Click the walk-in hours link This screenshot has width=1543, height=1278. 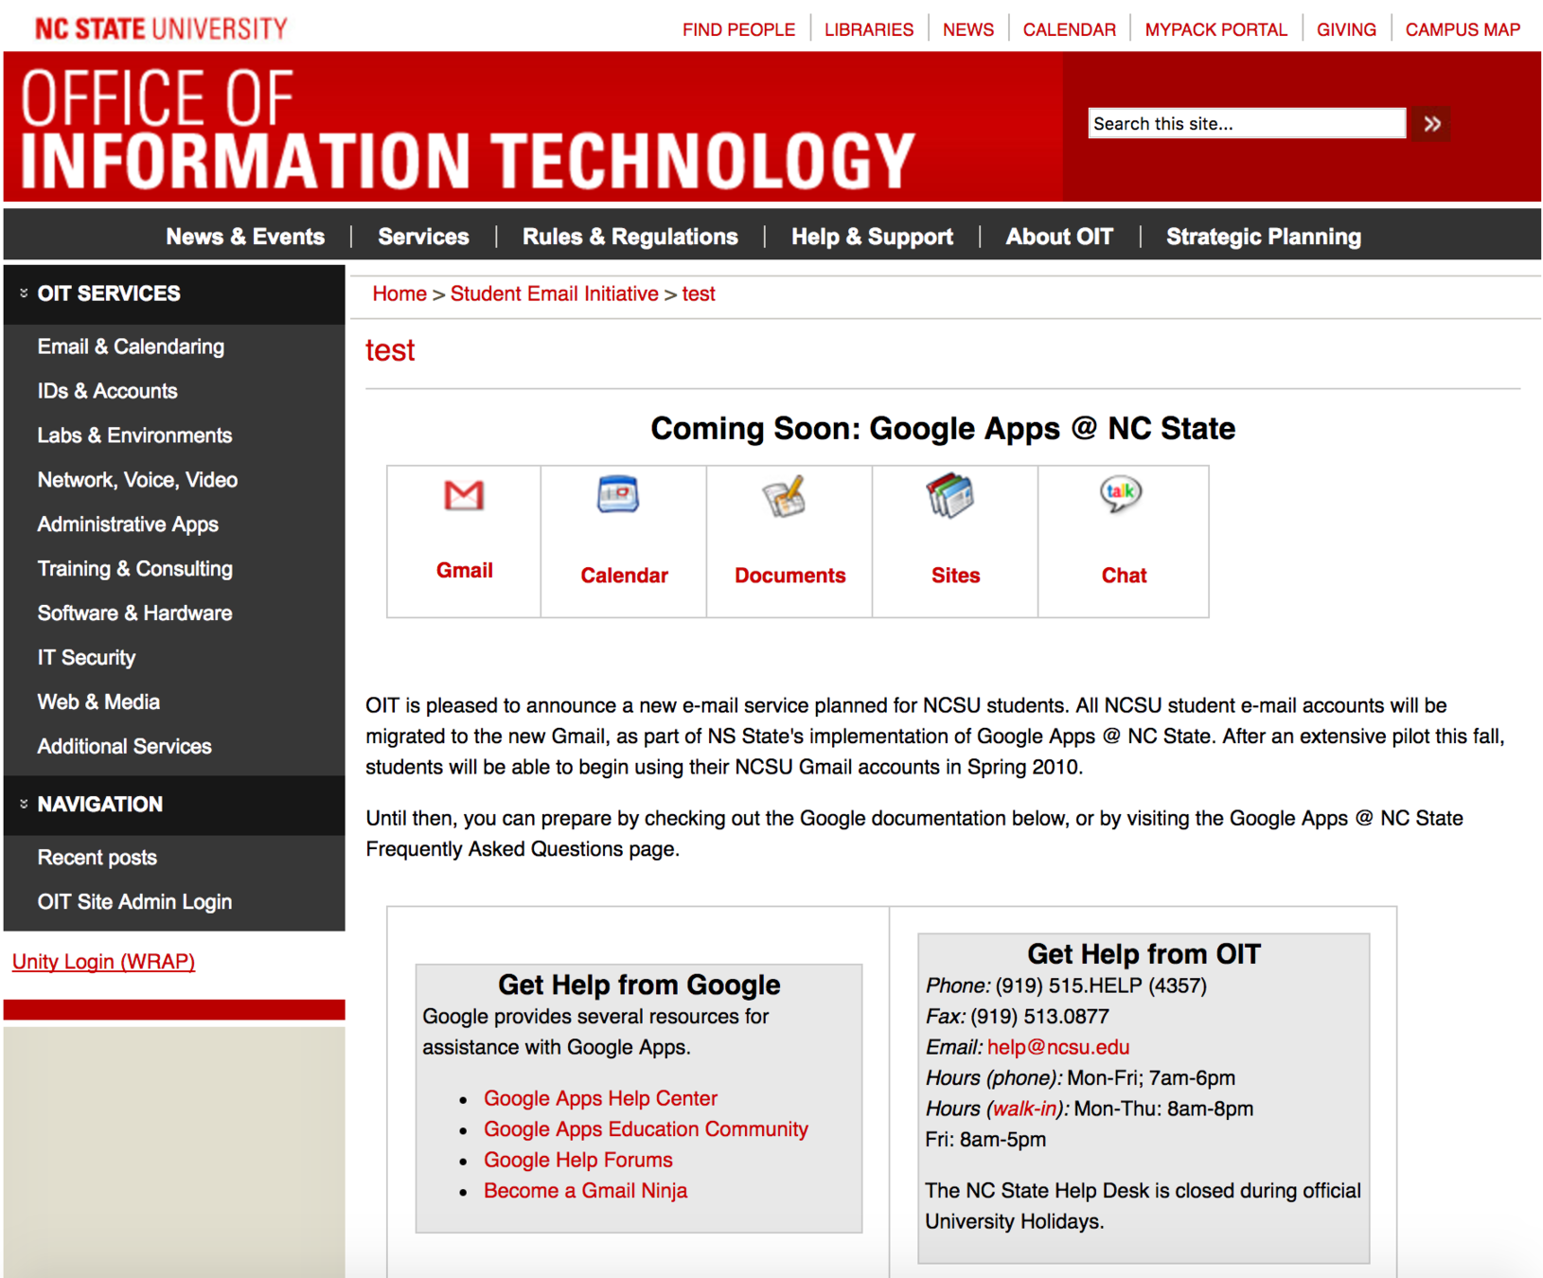1024,1109
